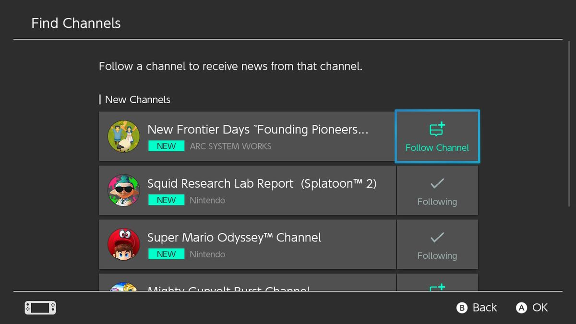Select the Find Channels header
Screen dimensions: 576x324
(75, 23)
